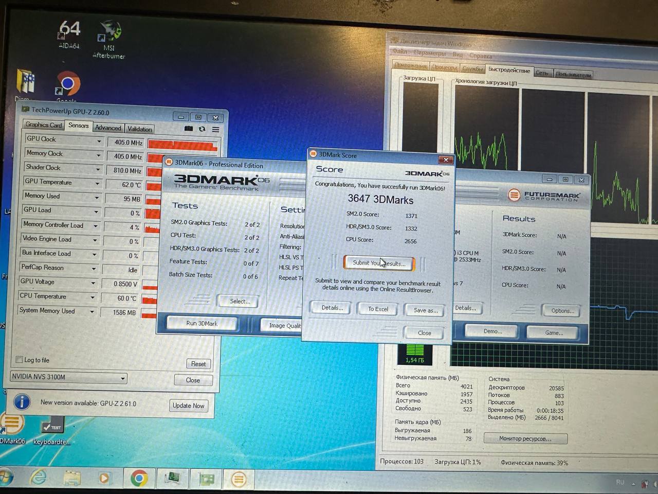
Task: Click Game button in 3DMark06
Action: [554, 332]
